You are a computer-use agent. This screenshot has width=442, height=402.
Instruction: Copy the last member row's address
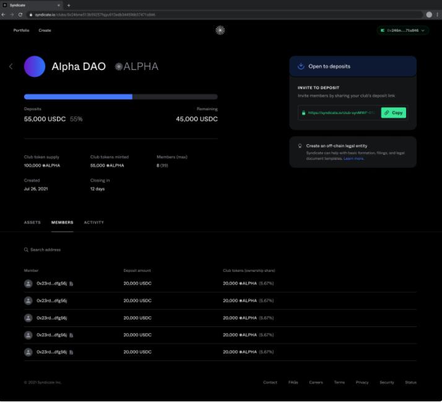pos(71,352)
